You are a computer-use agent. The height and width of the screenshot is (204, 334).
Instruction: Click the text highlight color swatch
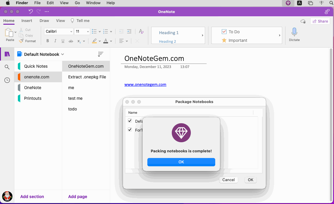tap(94, 41)
